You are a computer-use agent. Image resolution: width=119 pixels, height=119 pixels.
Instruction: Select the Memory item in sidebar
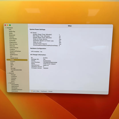click(x=12, y=53)
